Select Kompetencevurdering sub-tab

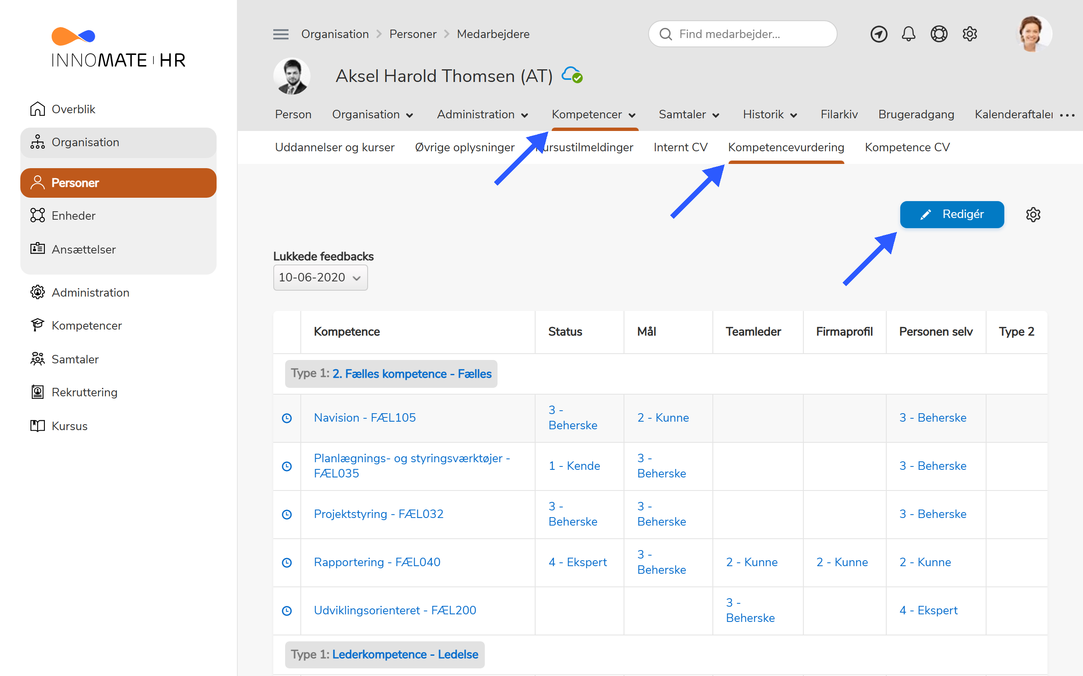click(x=786, y=147)
